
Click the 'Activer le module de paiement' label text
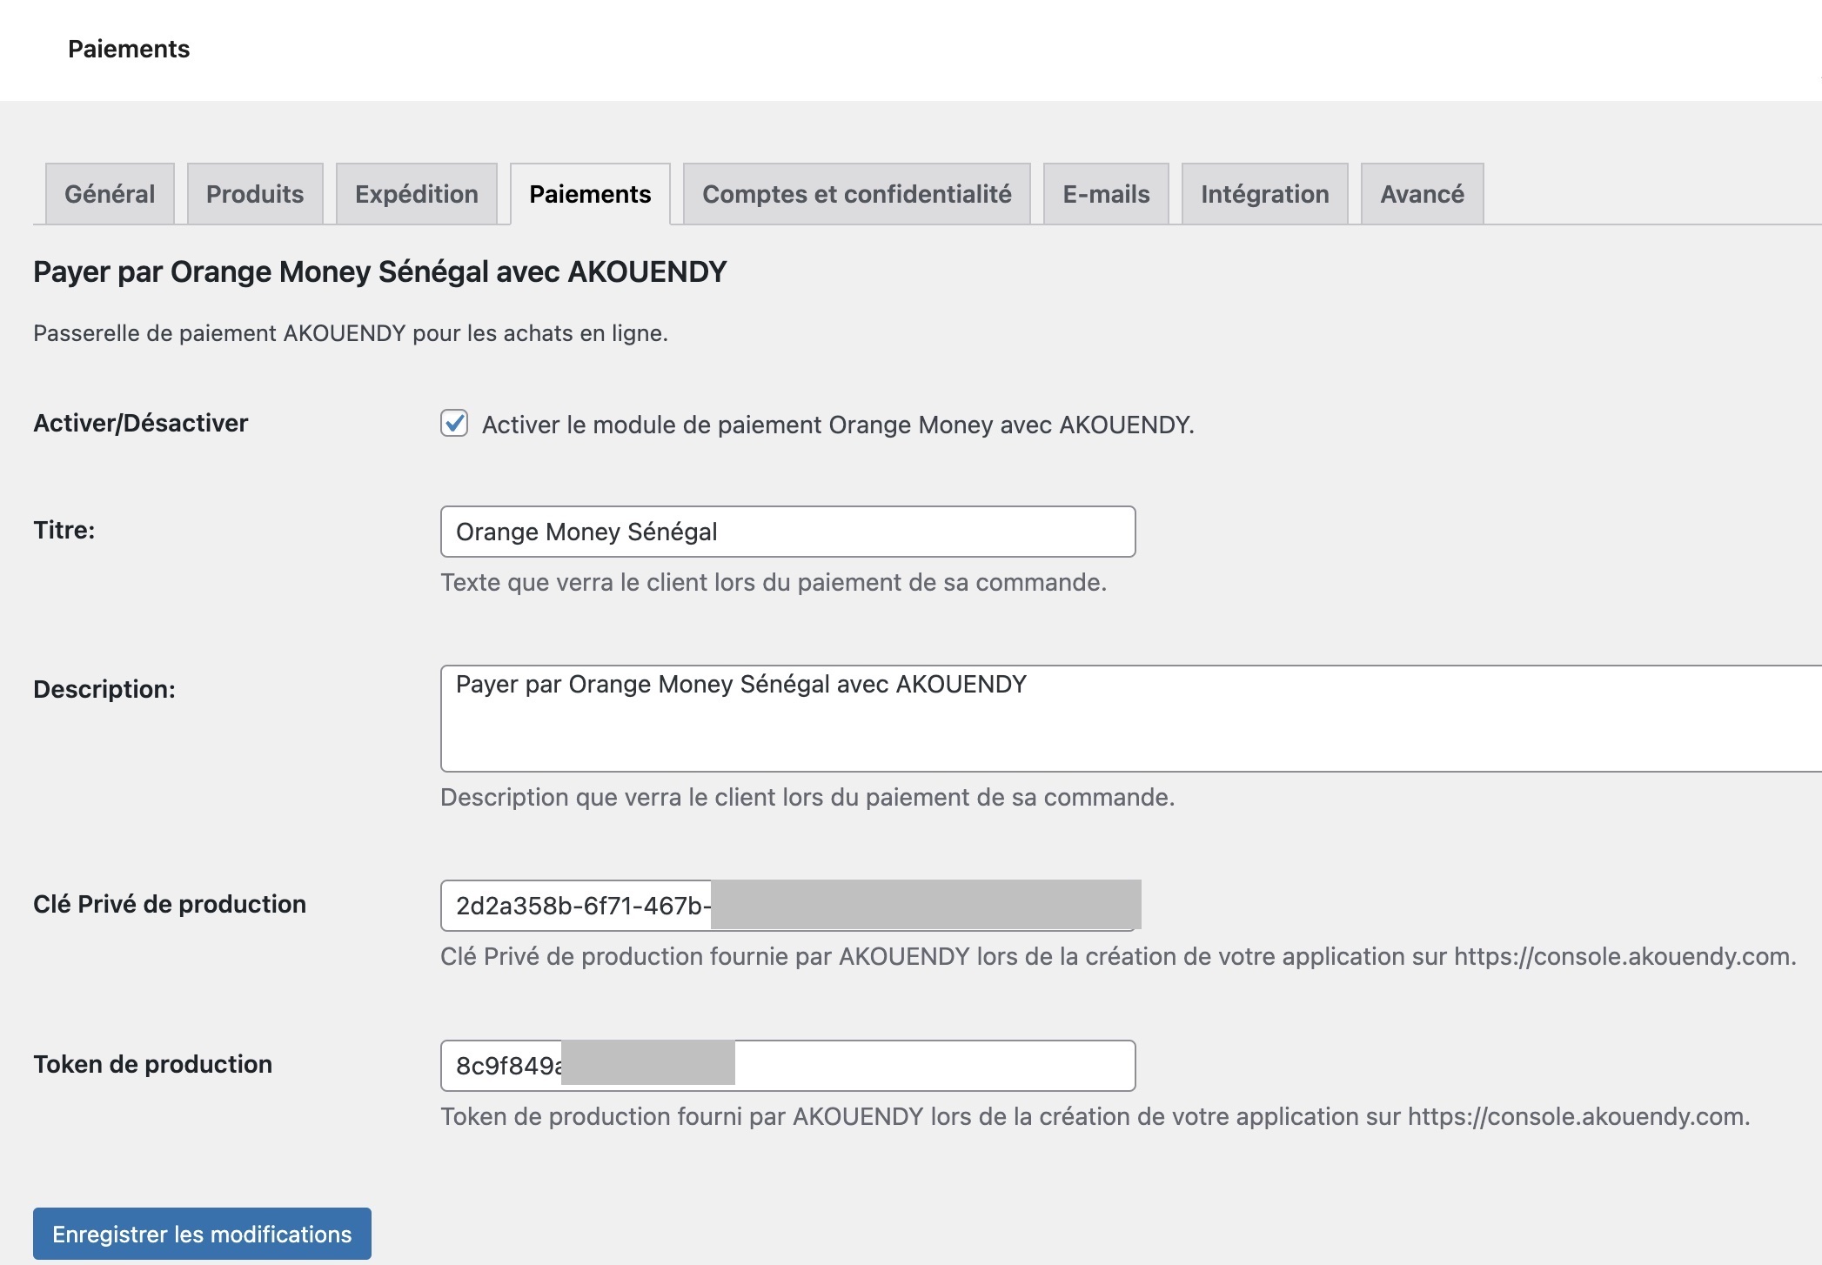837,425
